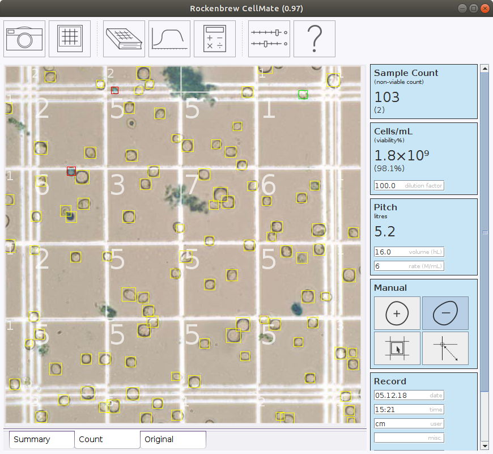Image resolution: width=493 pixels, height=454 pixels.
Task: Switch to the Original tab
Action: click(x=173, y=439)
